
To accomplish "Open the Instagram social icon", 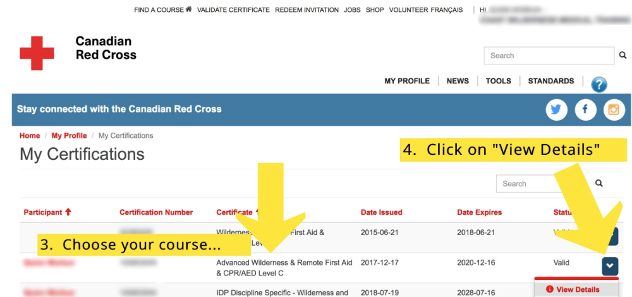I will pyautogui.click(x=614, y=110).
